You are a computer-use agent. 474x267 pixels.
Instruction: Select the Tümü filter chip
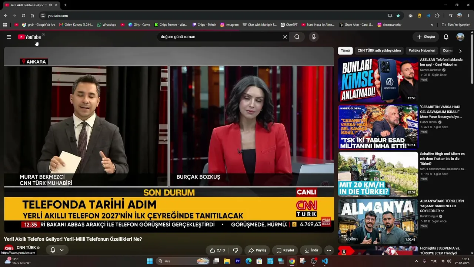point(345,50)
